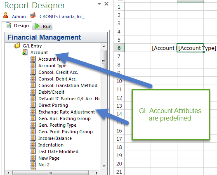Select the Exchange Rate Adjustment field

[66, 112]
